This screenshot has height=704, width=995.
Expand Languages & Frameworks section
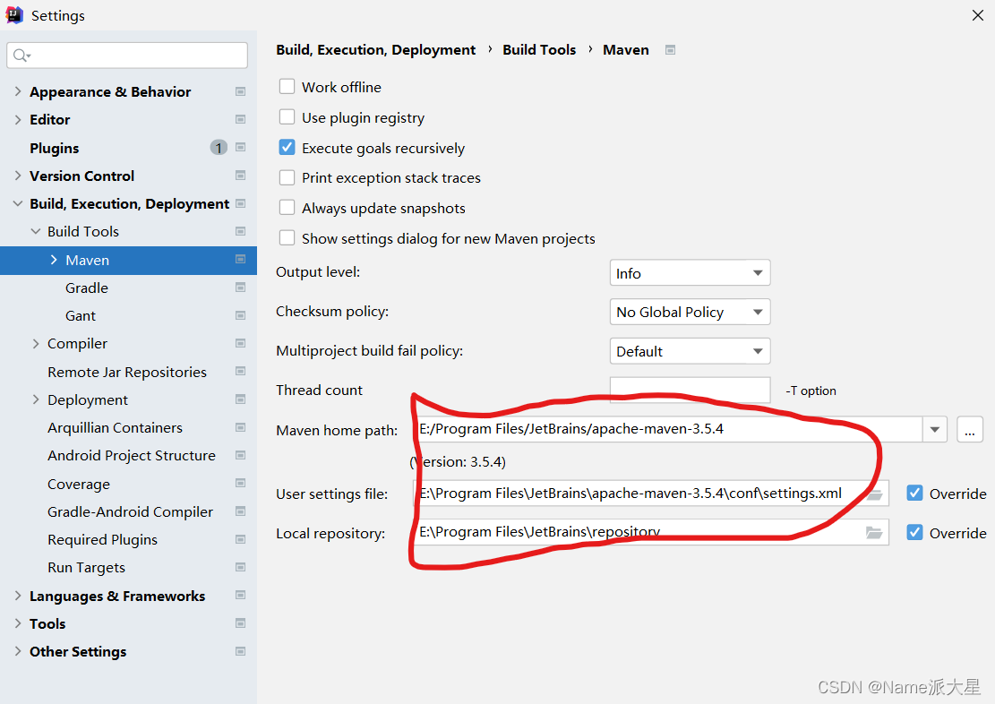point(18,595)
